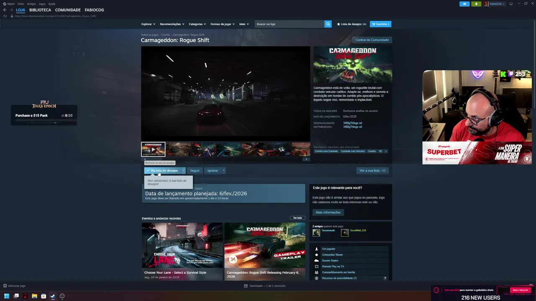Select the announcement trailer thumbnail
Screen dimensions: 536x301
click(153, 149)
